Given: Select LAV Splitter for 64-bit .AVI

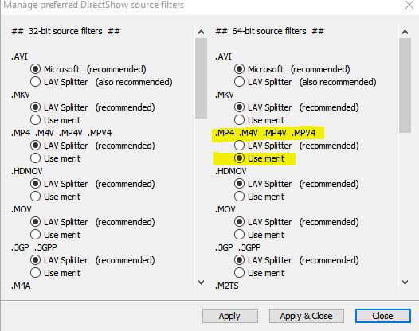Looking at the screenshot, I should [239, 82].
